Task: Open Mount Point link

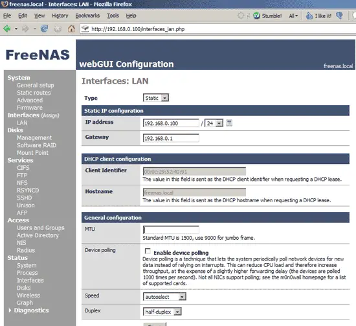Action: click(33, 153)
